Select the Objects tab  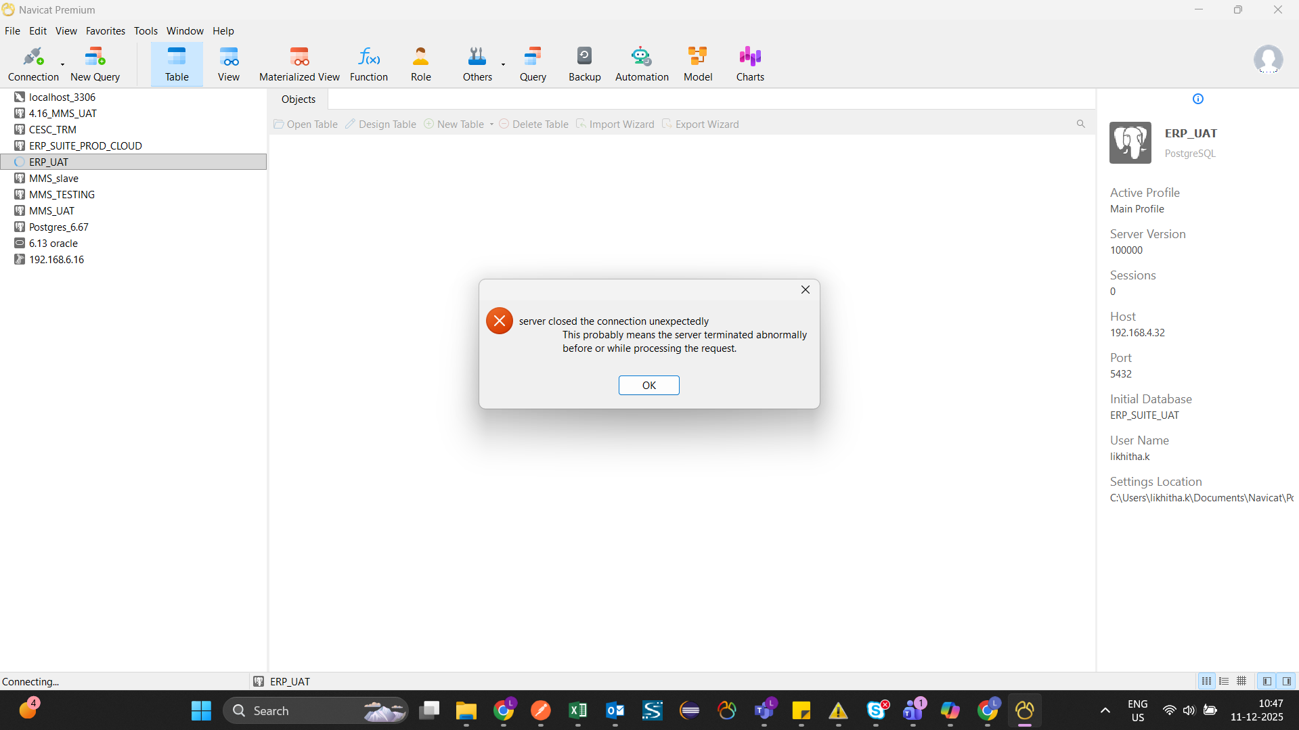coord(299,99)
